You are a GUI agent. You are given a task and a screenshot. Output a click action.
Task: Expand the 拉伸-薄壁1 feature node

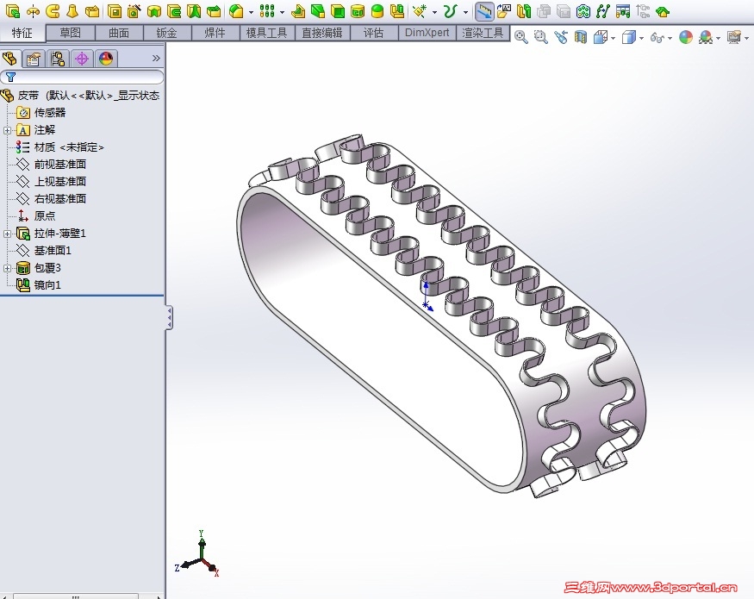[x=7, y=234]
